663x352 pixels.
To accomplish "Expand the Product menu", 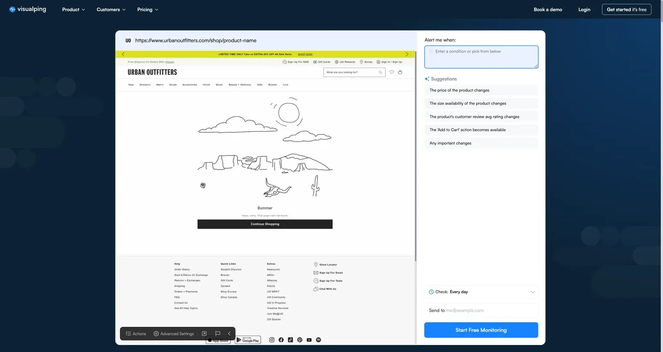I will coord(73,10).
